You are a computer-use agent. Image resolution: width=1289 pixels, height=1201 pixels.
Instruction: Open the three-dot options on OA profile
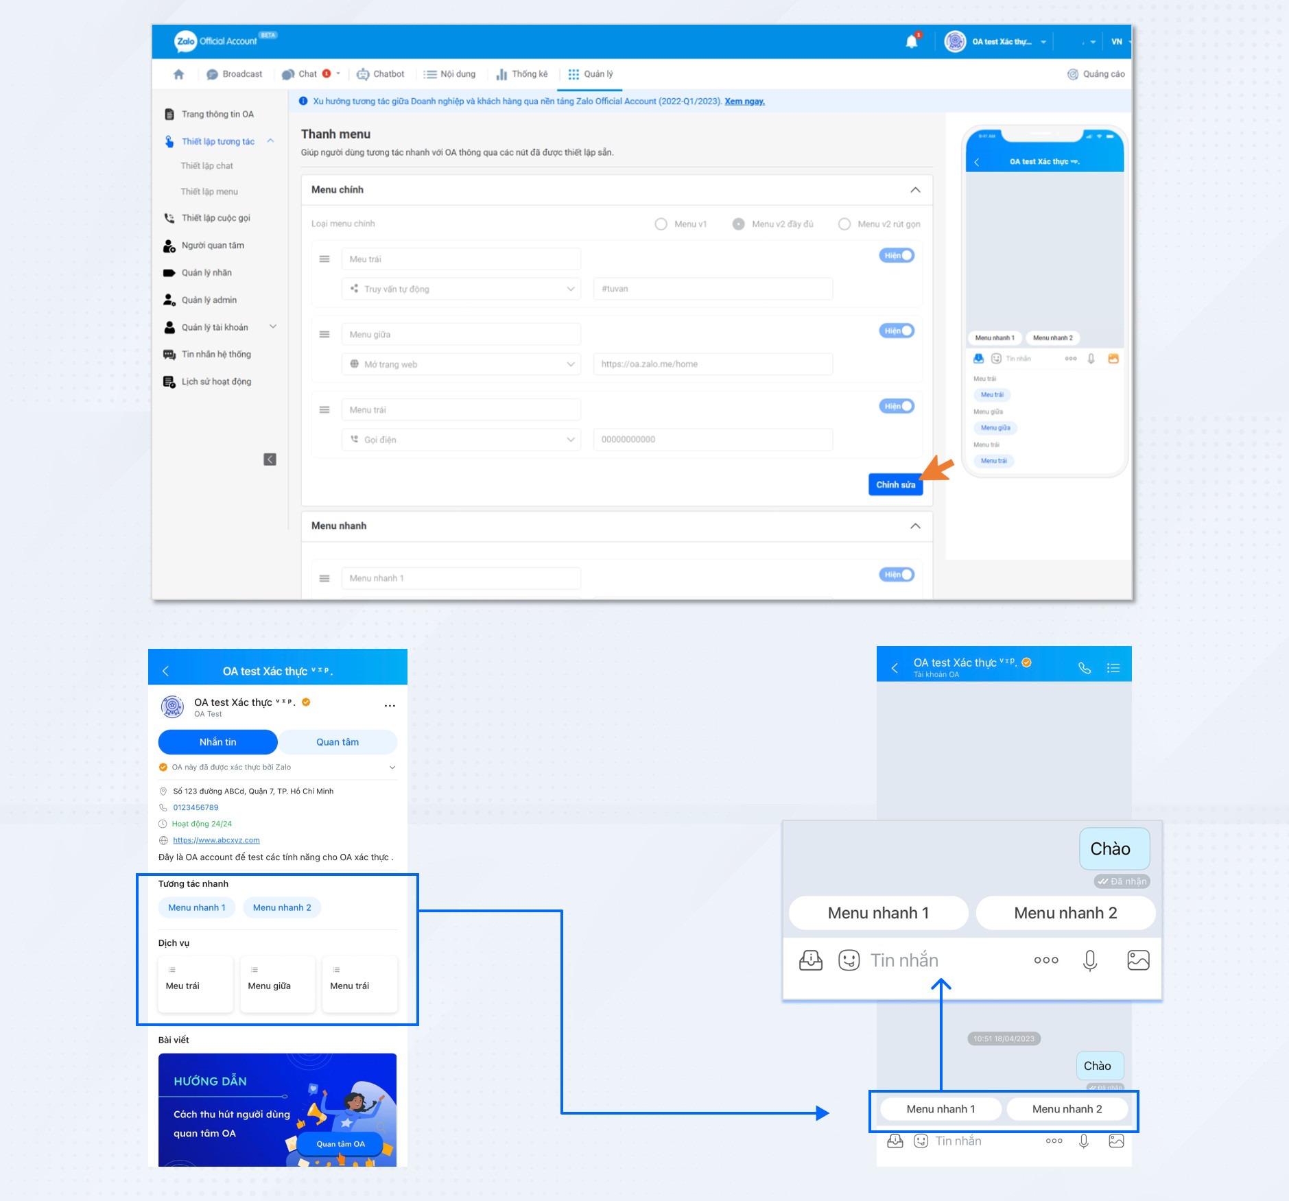pyautogui.click(x=390, y=706)
